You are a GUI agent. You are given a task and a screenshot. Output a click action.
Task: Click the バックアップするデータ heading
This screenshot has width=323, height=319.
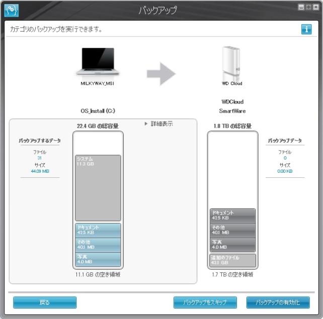(40, 141)
